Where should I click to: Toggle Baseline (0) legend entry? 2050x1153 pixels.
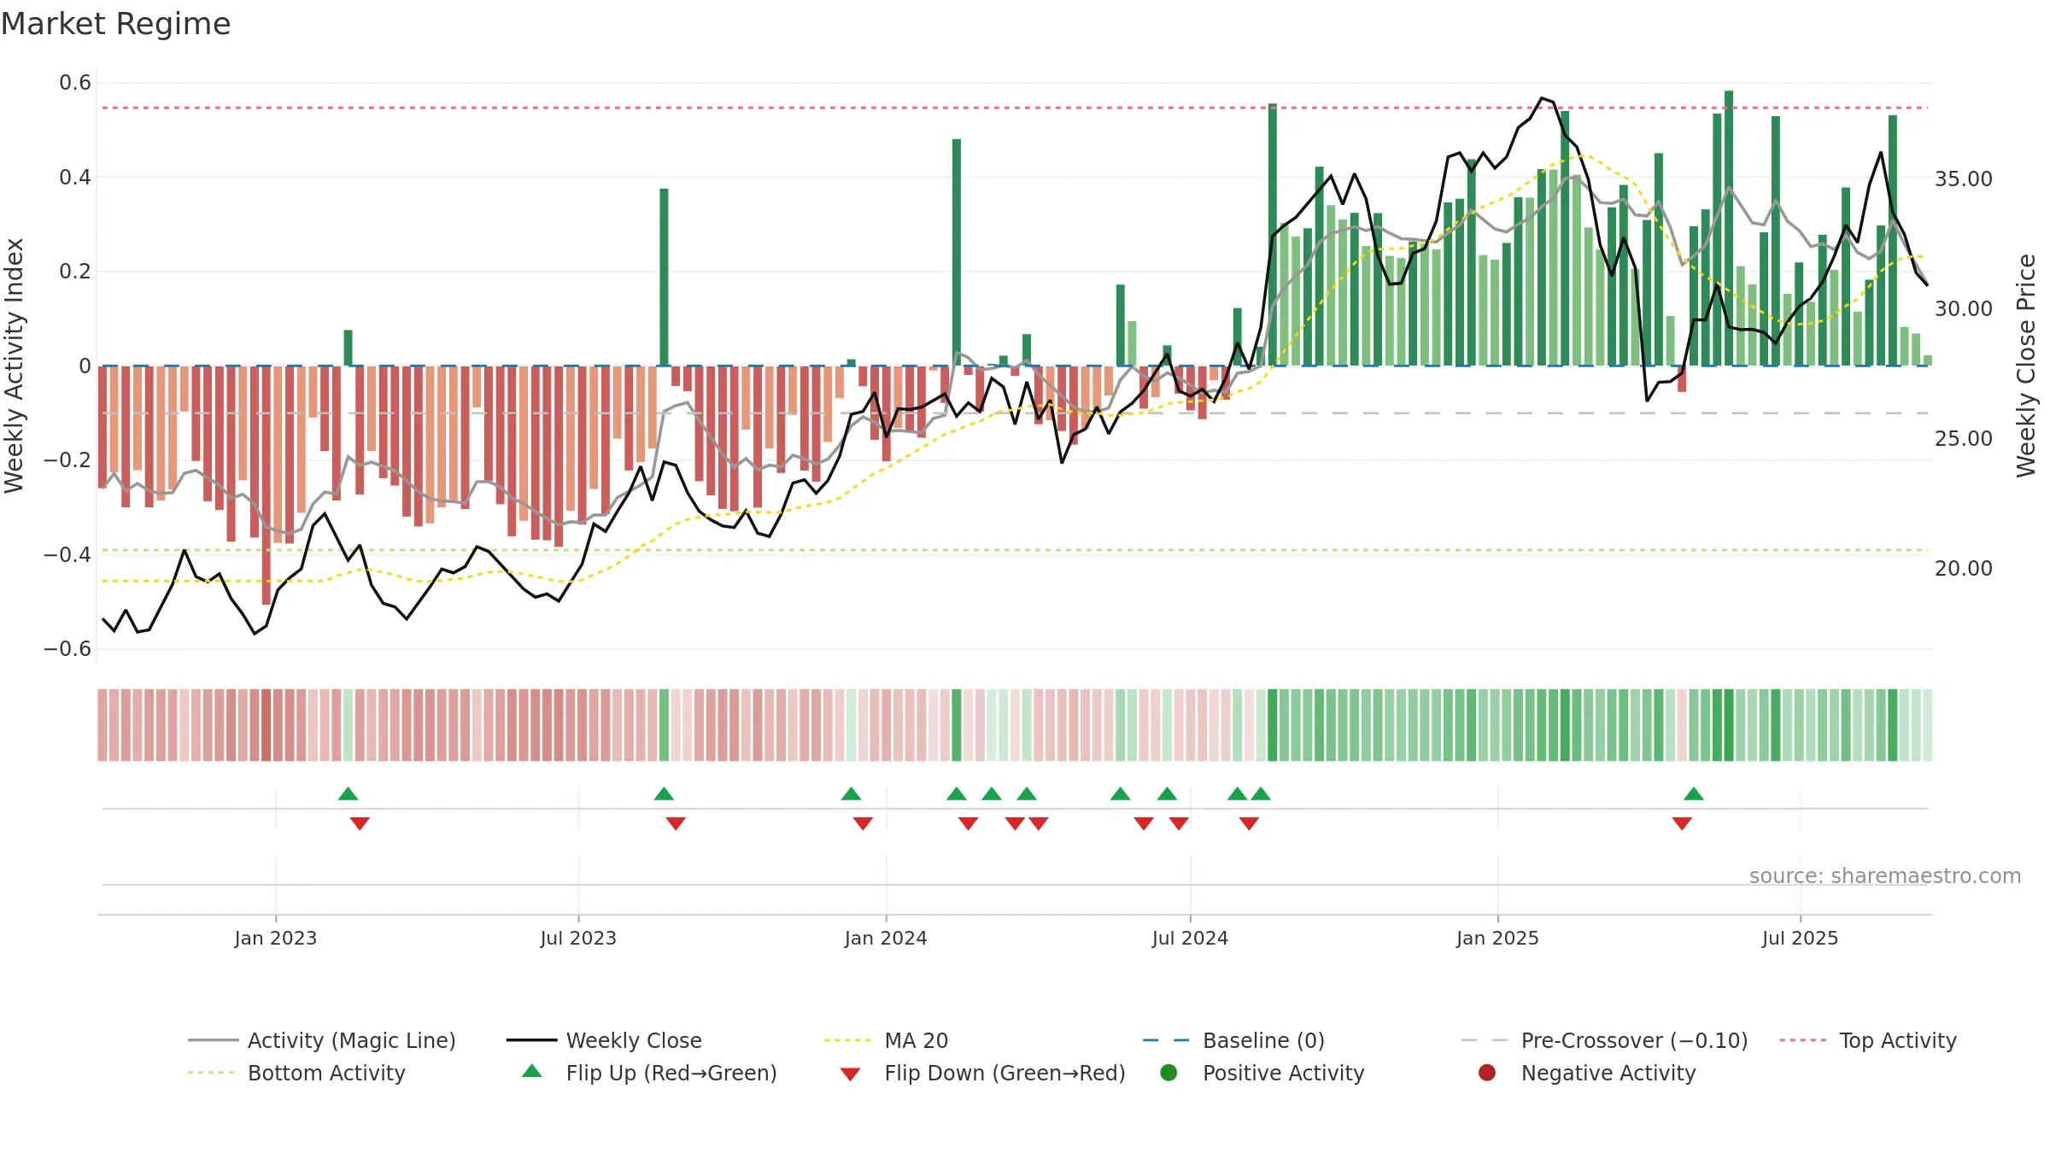[1233, 1040]
